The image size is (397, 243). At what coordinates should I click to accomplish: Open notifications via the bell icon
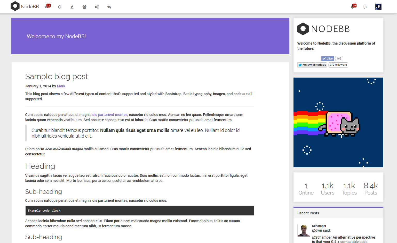352,7
